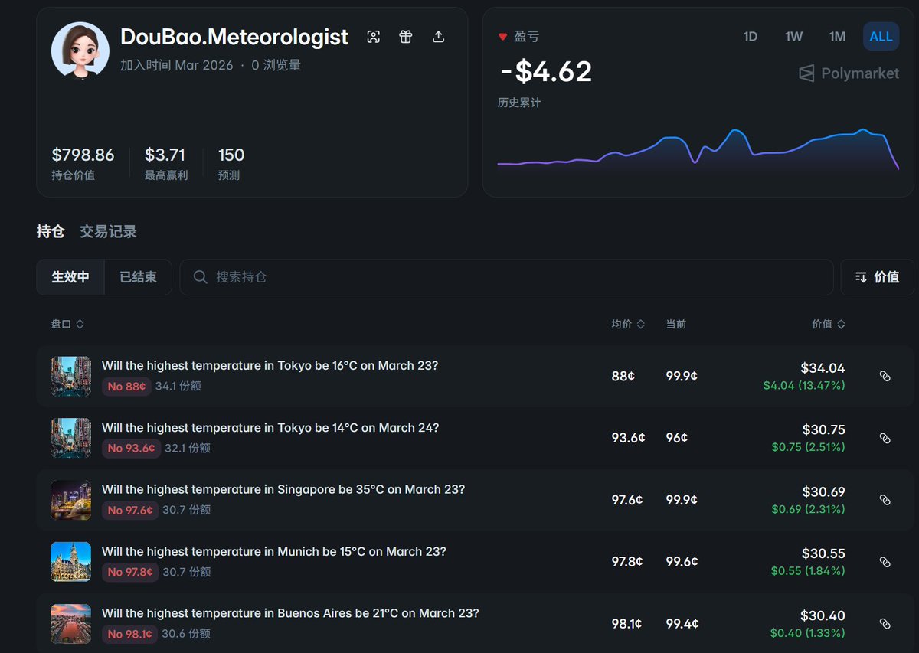Image resolution: width=919 pixels, height=653 pixels.
Task: Open the Munich 15°C market thumbnail
Action: pos(71,562)
